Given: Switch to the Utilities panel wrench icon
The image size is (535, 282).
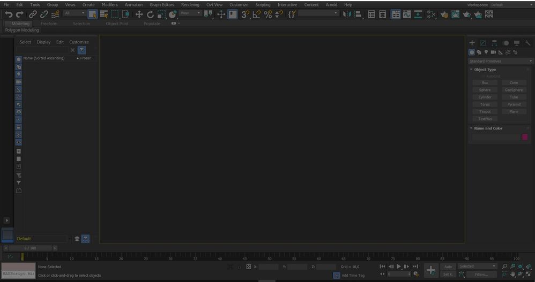Looking at the screenshot, I should [528, 43].
